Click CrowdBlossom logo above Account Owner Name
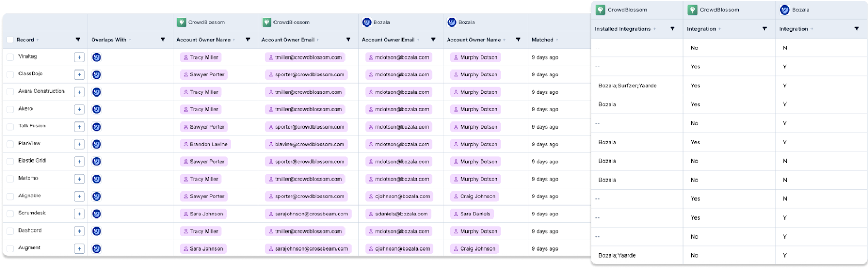The image size is (868, 269). pyautogui.click(x=182, y=22)
